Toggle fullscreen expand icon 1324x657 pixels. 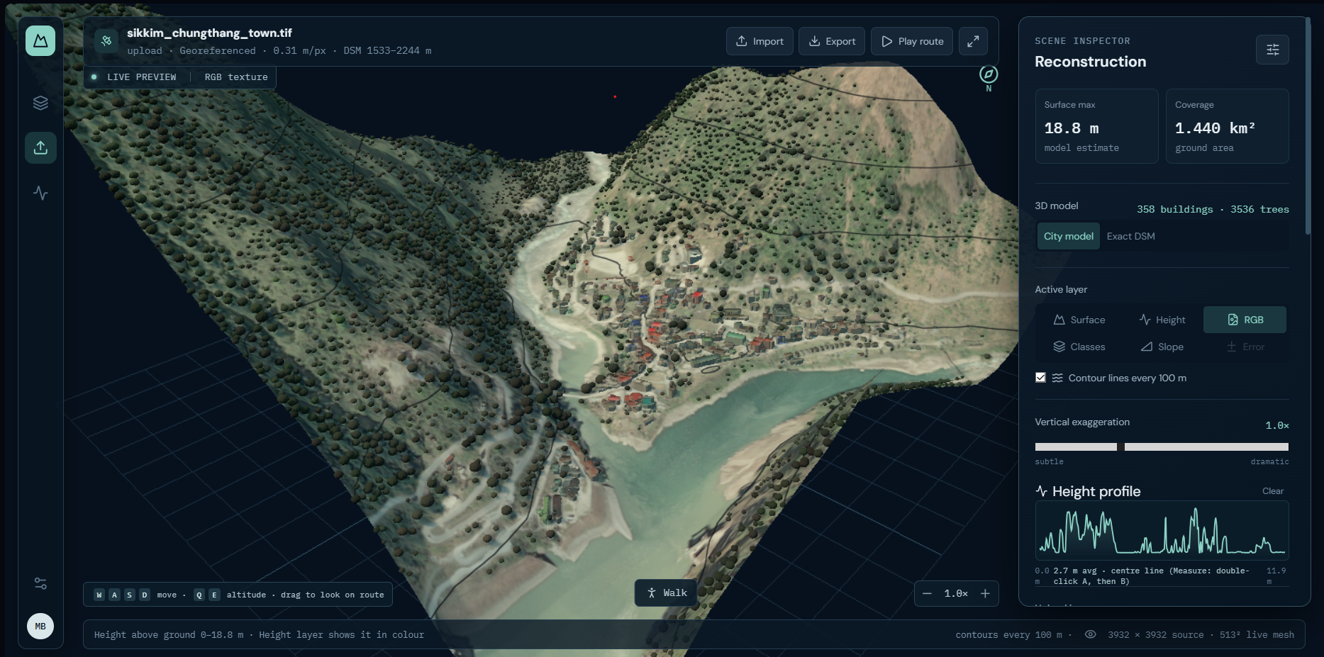pyautogui.click(x=973, y=41)
